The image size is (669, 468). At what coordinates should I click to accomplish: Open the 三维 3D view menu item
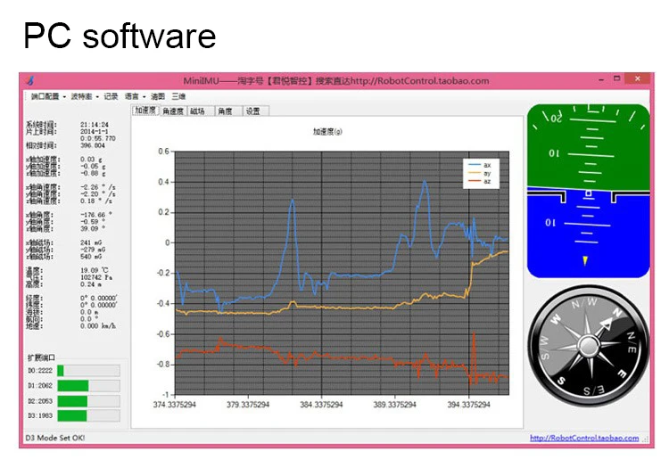[x=178, y=96]
